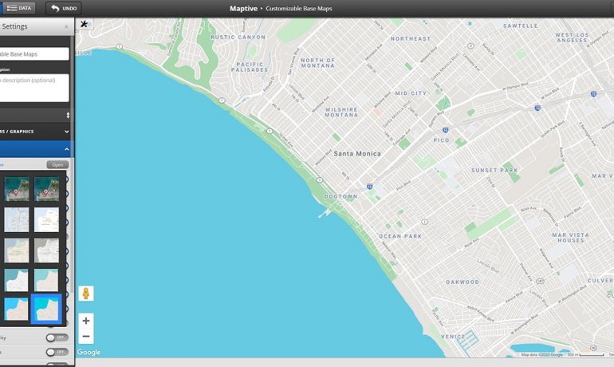Image resolution: width=614 pixels, height=367 pixels.
Task: Click the Highway 1 marker near Ocean Park
Action: click(424, 222)
